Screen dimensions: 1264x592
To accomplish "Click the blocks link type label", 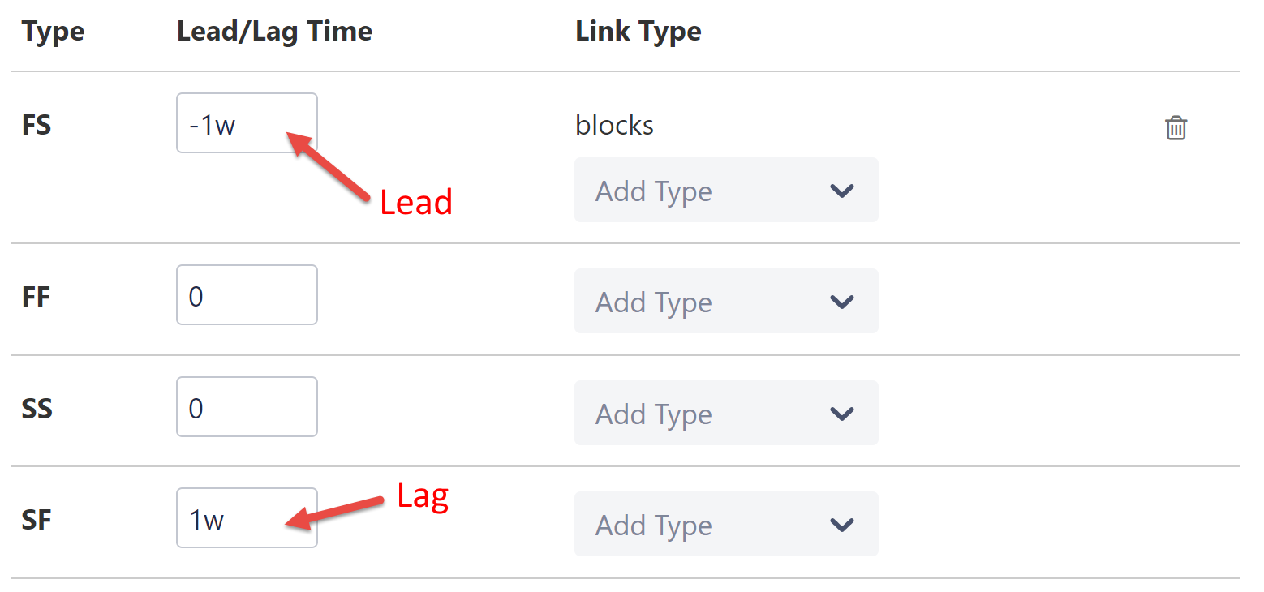I will 614,125.
